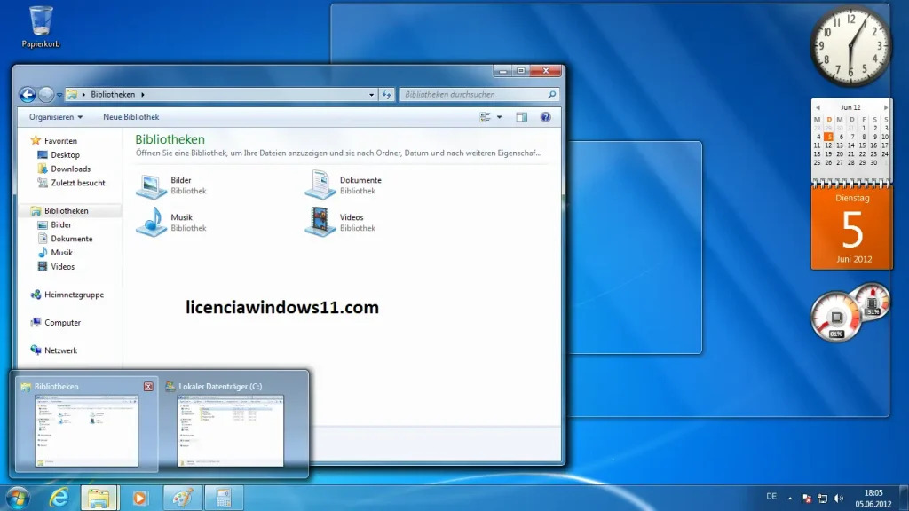
Task: Open the Windows Start menu orb
Action: click(x=18, y=499)
